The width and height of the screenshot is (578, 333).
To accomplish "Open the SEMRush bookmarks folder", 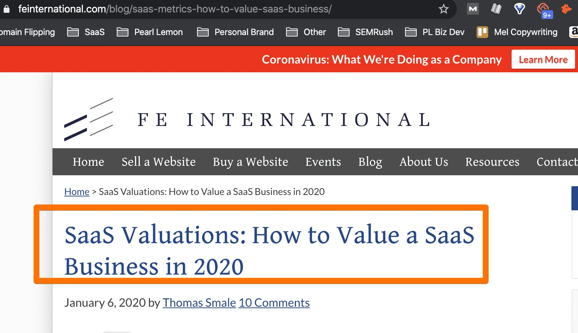I will pyautogui.click(x=365, y=32).
